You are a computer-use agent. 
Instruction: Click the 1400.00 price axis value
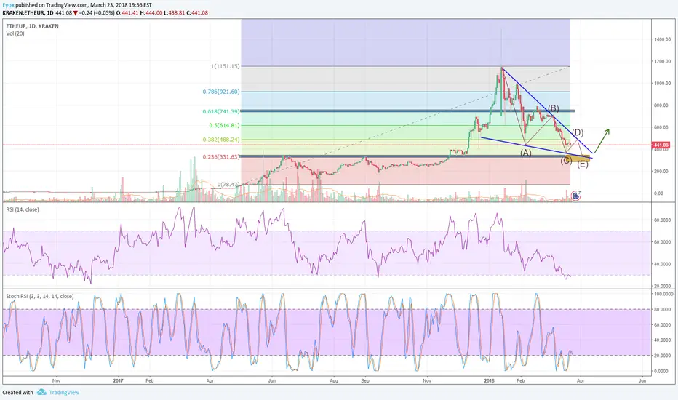tap(662, 39)
